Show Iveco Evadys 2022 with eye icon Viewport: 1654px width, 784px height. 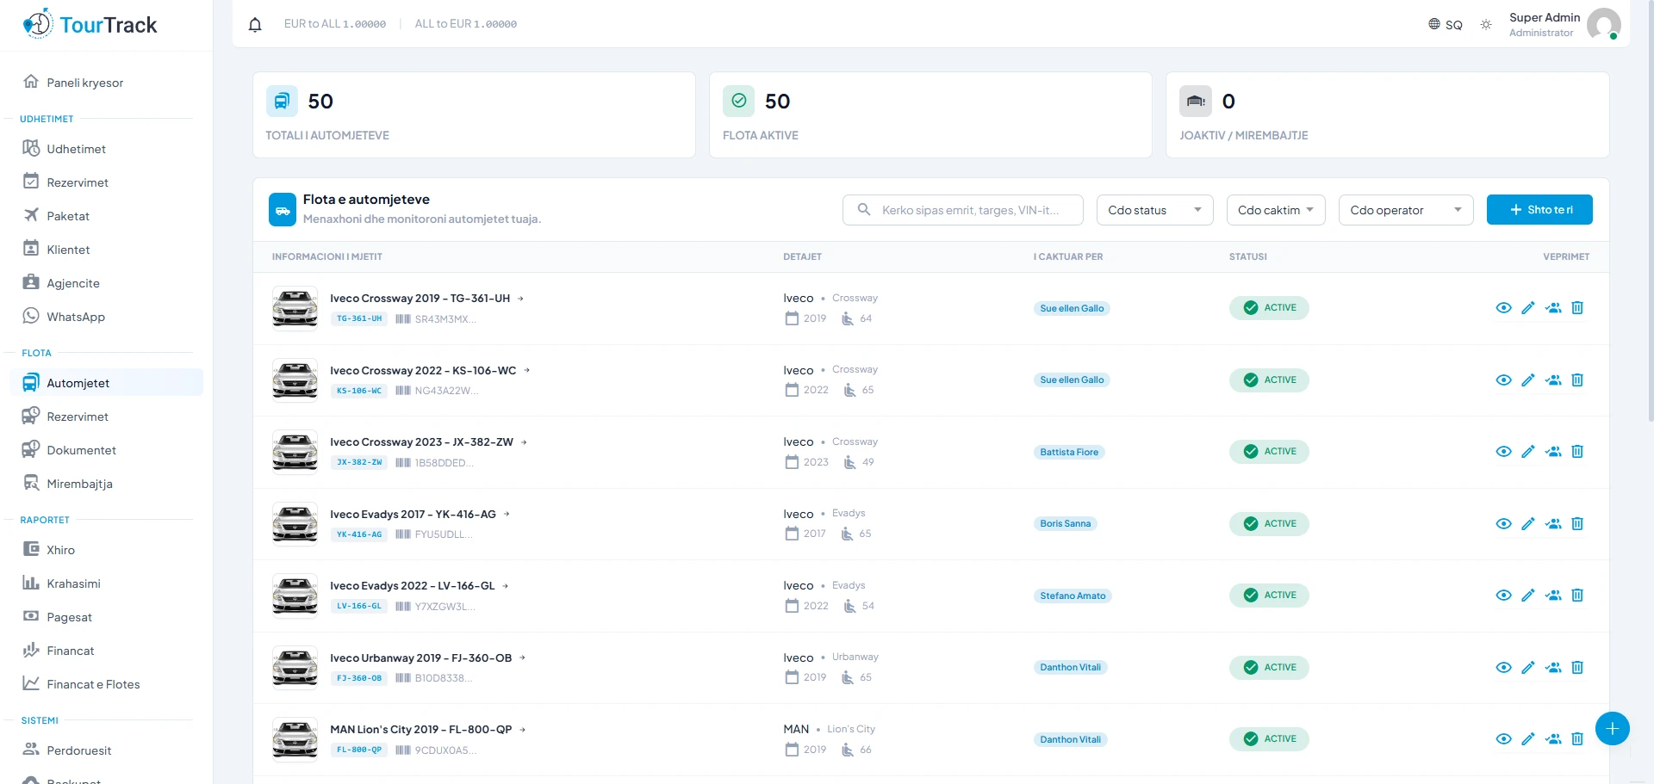tap(1503, 596)
